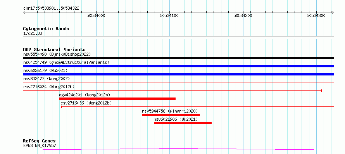Open the esv2716036 (Wong2012b) label

[x=86, y=103]
